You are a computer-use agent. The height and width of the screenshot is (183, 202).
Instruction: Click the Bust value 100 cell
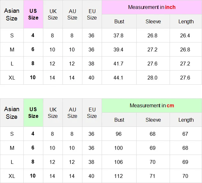(x=119, y=148)
